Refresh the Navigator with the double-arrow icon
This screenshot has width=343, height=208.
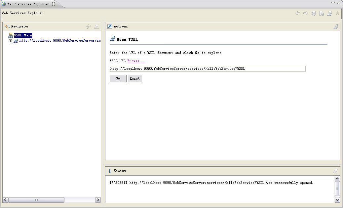(x=88, y=26)
